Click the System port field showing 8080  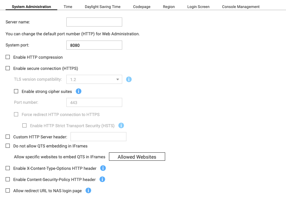tap(94, 45)
